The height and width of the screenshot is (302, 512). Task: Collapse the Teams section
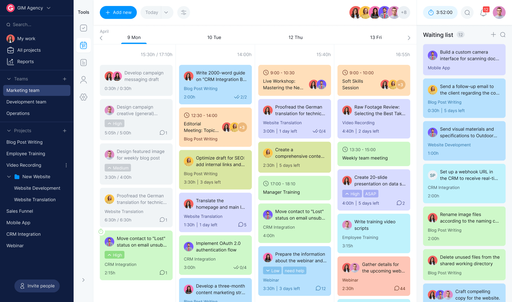pyautogui.click(x=9, y=79)
